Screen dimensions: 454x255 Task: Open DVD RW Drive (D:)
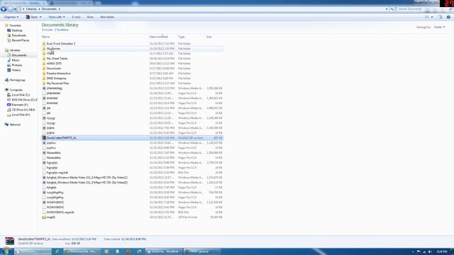[25, 100]
